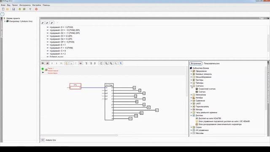Click the first magnifier zoom icon on the canvas toolbar
Viewport: 270px width, 152px height.
pos(106,63)
